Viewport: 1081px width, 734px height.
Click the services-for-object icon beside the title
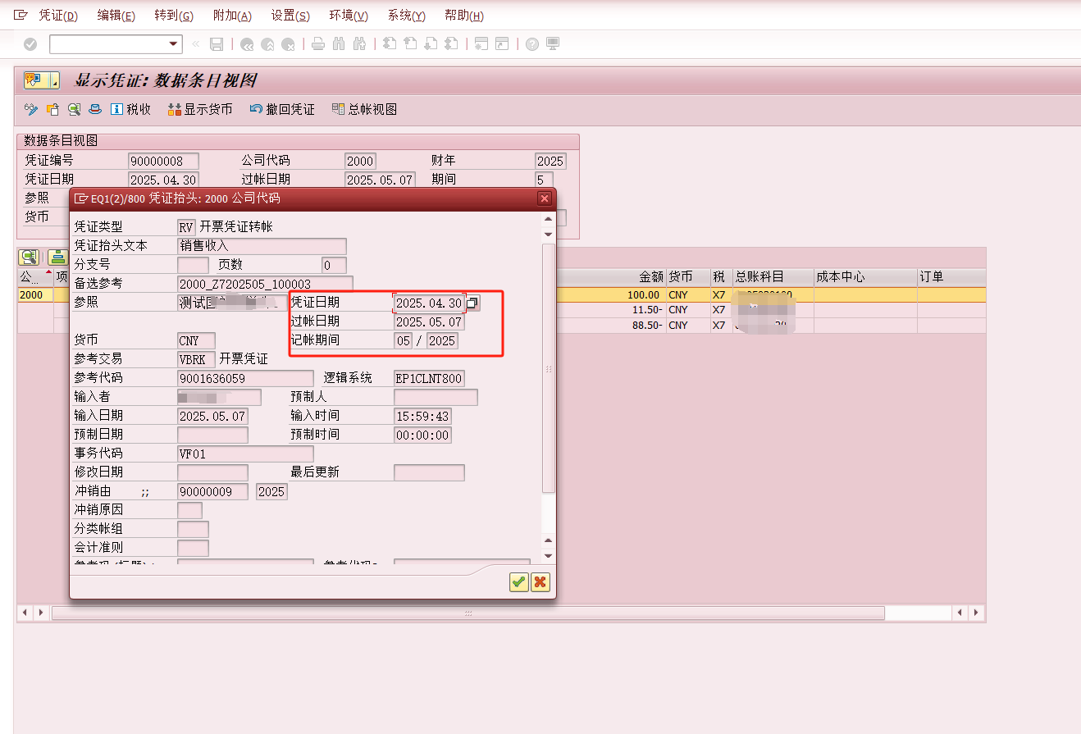point(34,80)
